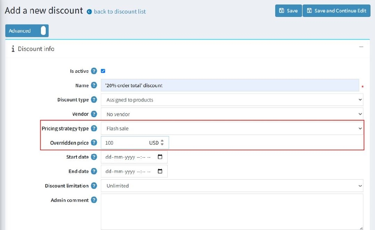Open the End date calendar picker icon
This screenshot has height=230, width=375.
point(160,171)
